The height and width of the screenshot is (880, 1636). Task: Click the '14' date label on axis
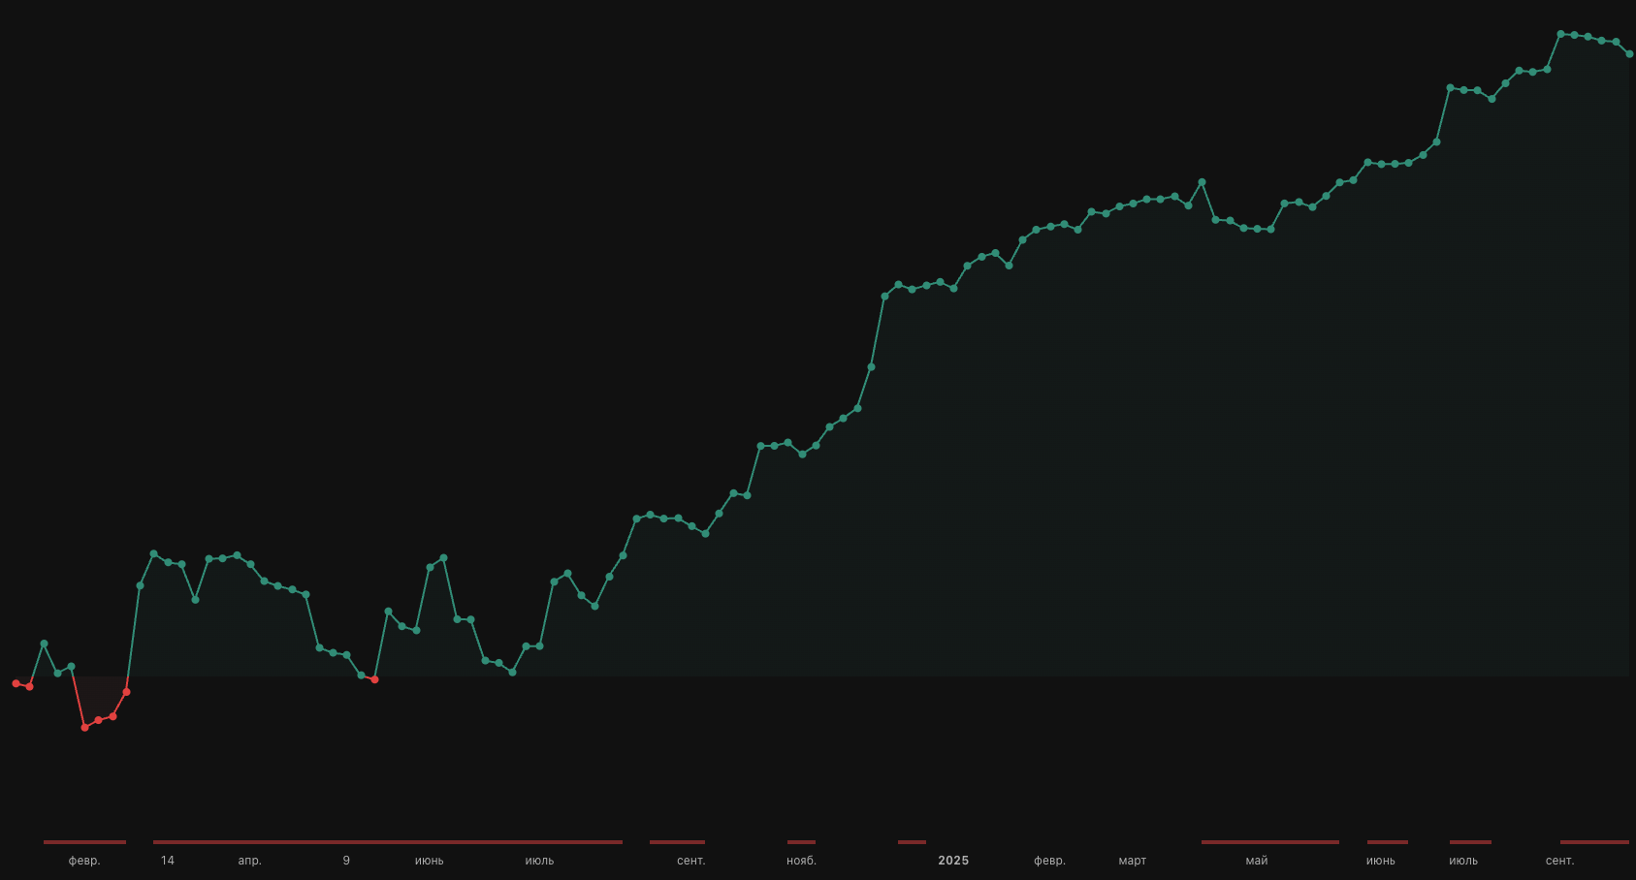pyautogui.click(x=168, y=861)
